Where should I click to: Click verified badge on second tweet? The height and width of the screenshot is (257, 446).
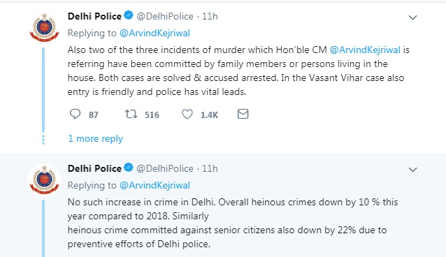tap(129, 168)
